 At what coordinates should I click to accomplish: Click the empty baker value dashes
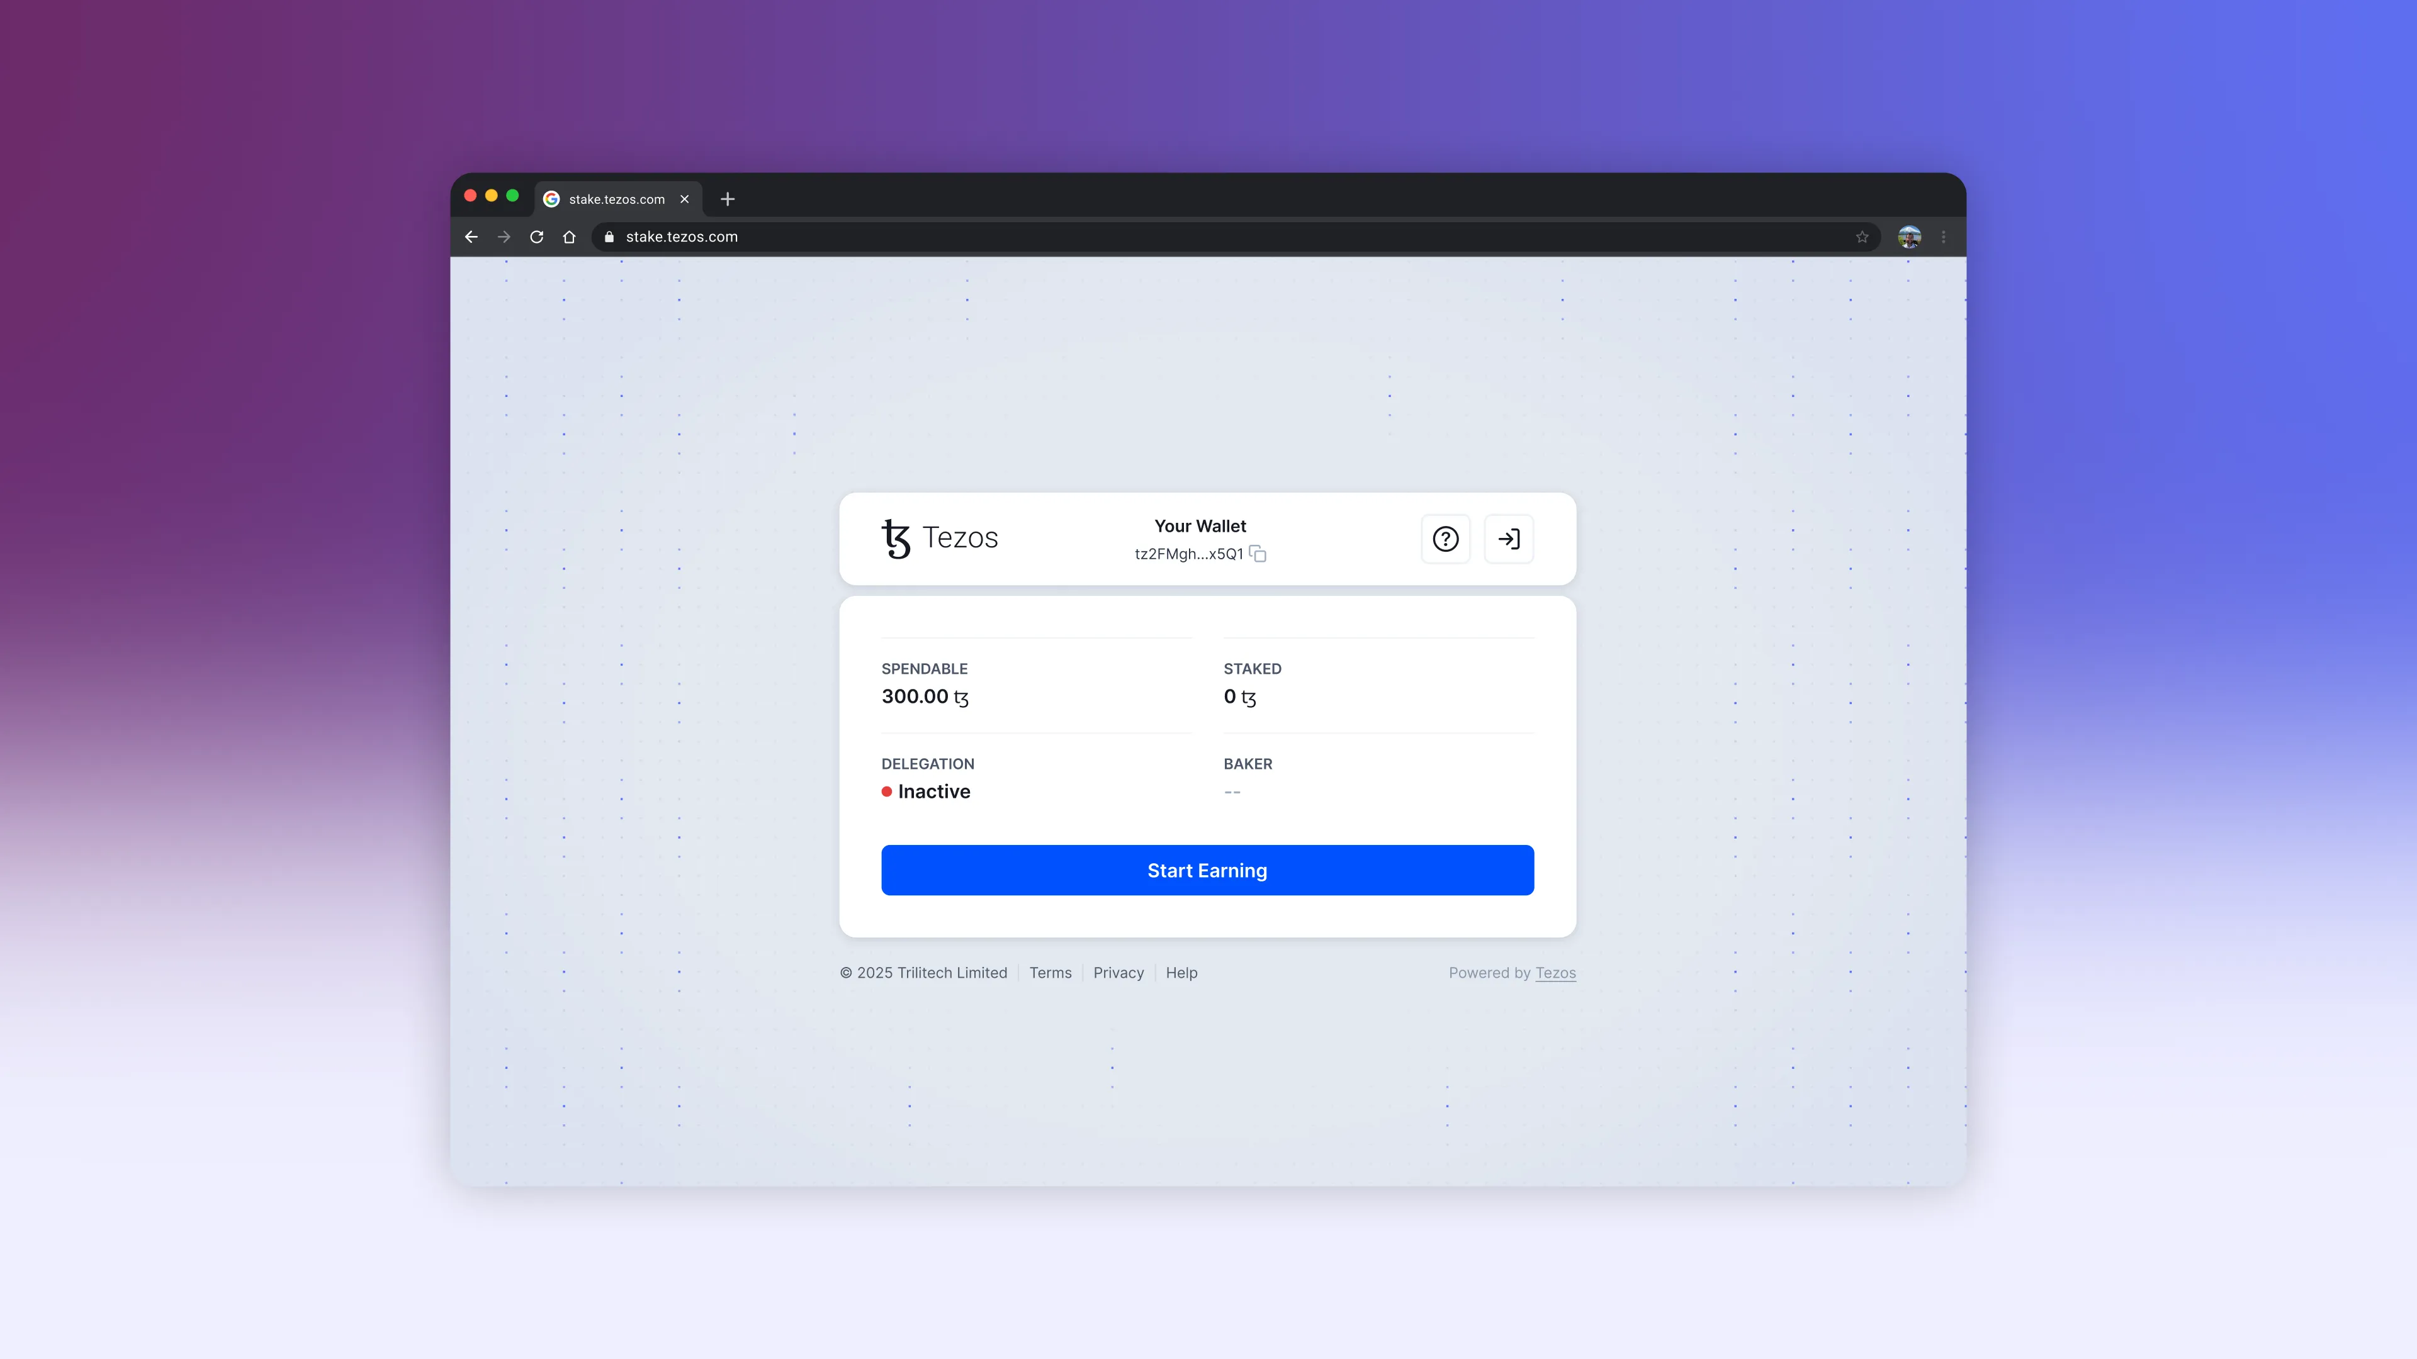1232,793
